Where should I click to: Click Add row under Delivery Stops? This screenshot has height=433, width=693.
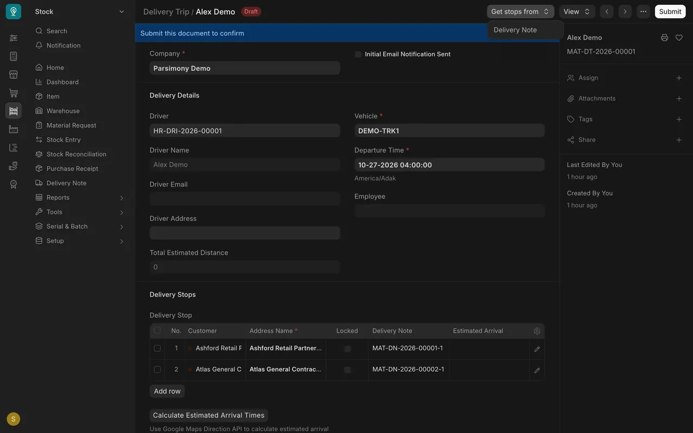point(167,391)
